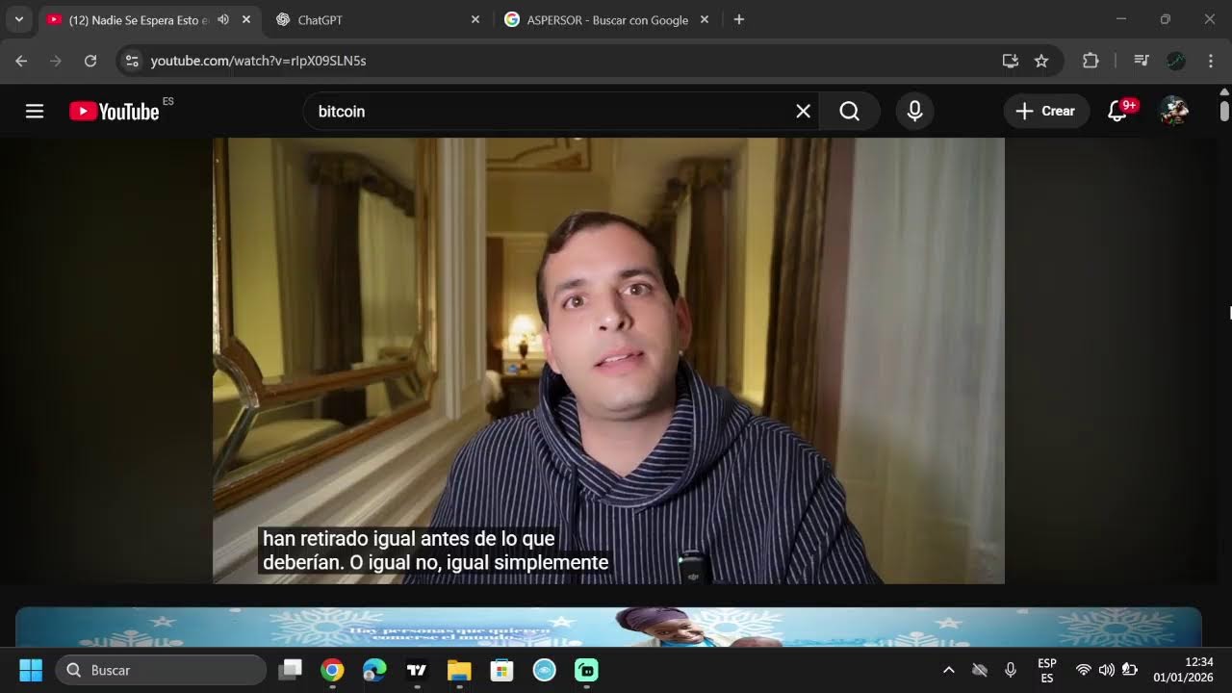Click the crossed-out cloud tray icon
This screenshot has width=1232, height=693.
(980, 670)
